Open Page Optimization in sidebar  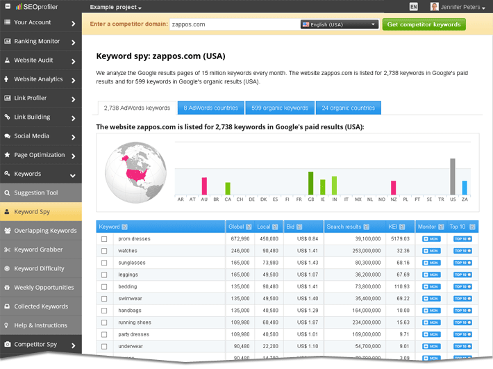[41, 155]
